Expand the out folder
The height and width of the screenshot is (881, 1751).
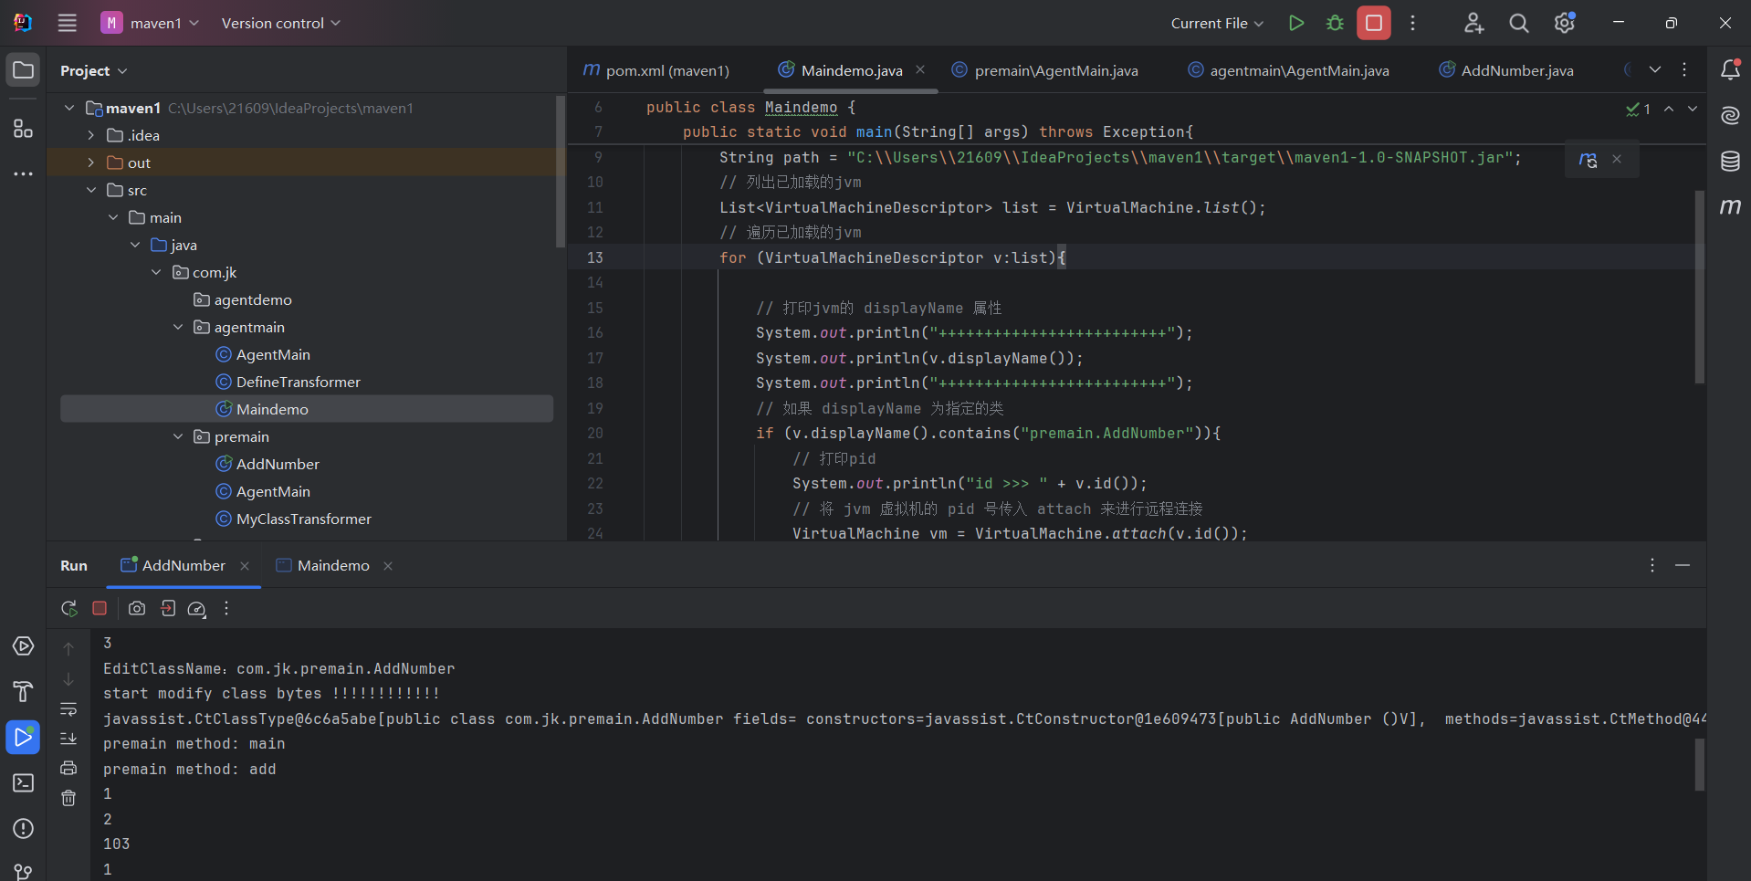(90, 163)
